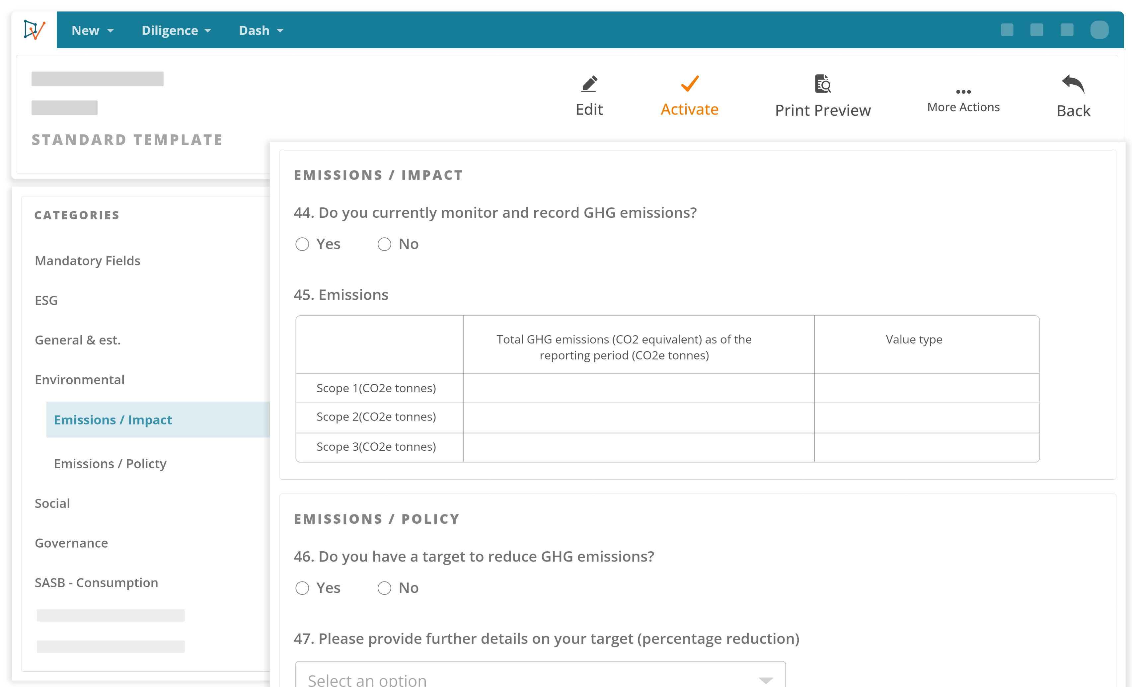
Task: Open the More Actions ellipsis icon
Action: (963, 92)
